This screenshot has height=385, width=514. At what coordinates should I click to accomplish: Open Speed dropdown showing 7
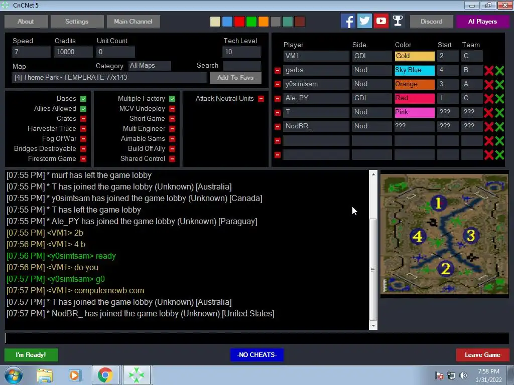[x=31, y=52]
